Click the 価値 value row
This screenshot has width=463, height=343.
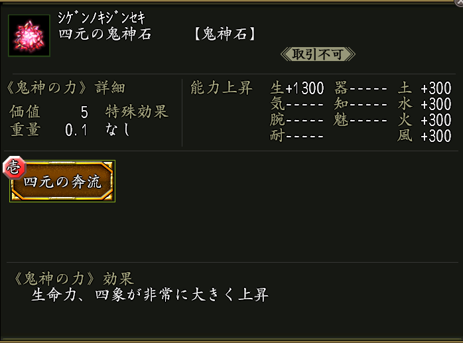click(49, 111)
